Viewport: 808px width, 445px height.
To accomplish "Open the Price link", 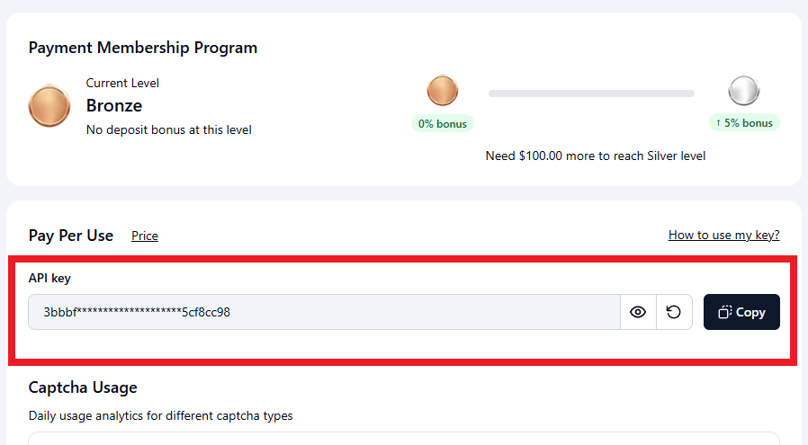I will (145, 236).
